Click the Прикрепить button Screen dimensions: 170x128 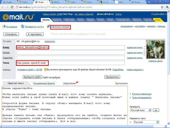coord(112,77)
